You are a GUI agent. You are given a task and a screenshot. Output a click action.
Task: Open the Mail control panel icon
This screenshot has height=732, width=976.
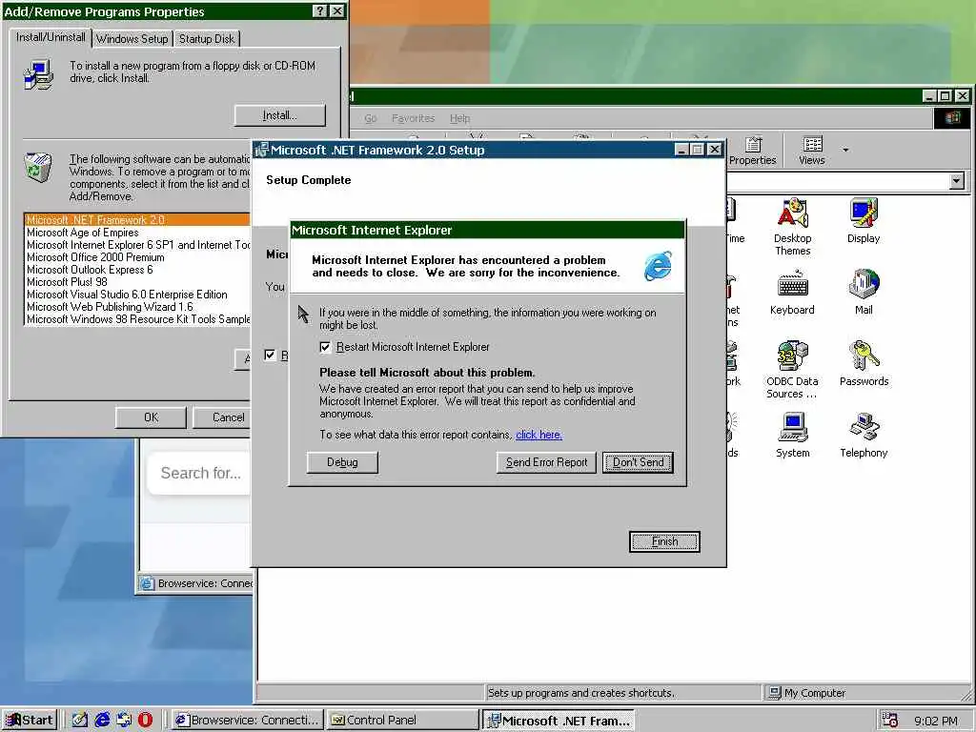tap(864, 292)
